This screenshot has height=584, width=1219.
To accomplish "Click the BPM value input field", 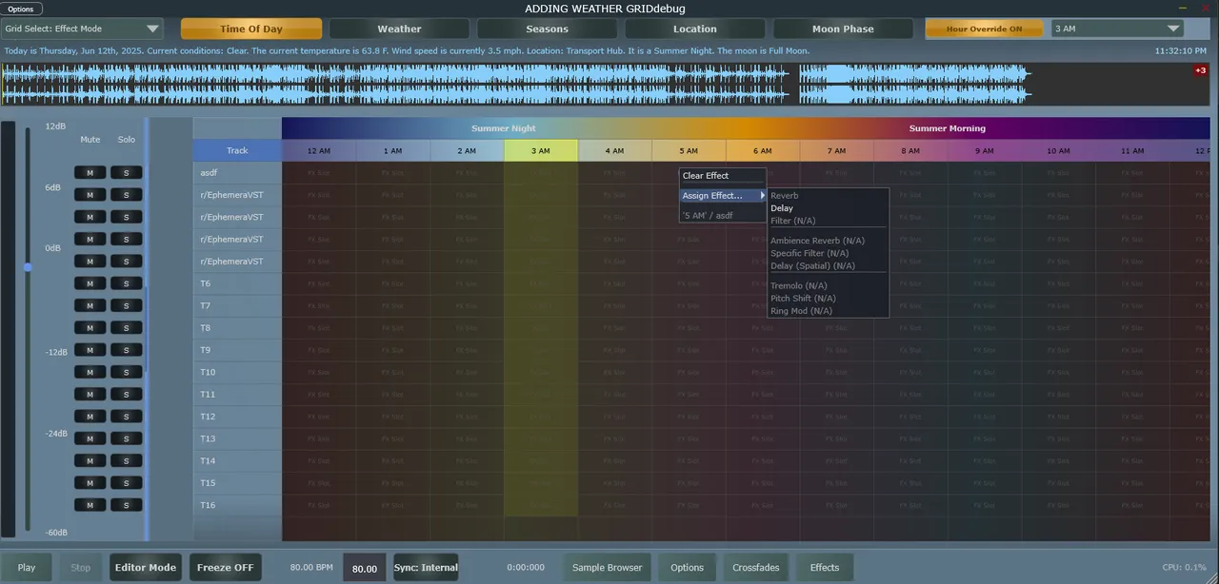I will click(x=365, y=567).
